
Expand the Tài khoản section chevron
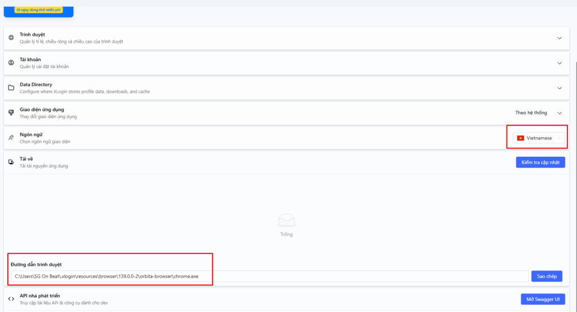tap(559, 63)
